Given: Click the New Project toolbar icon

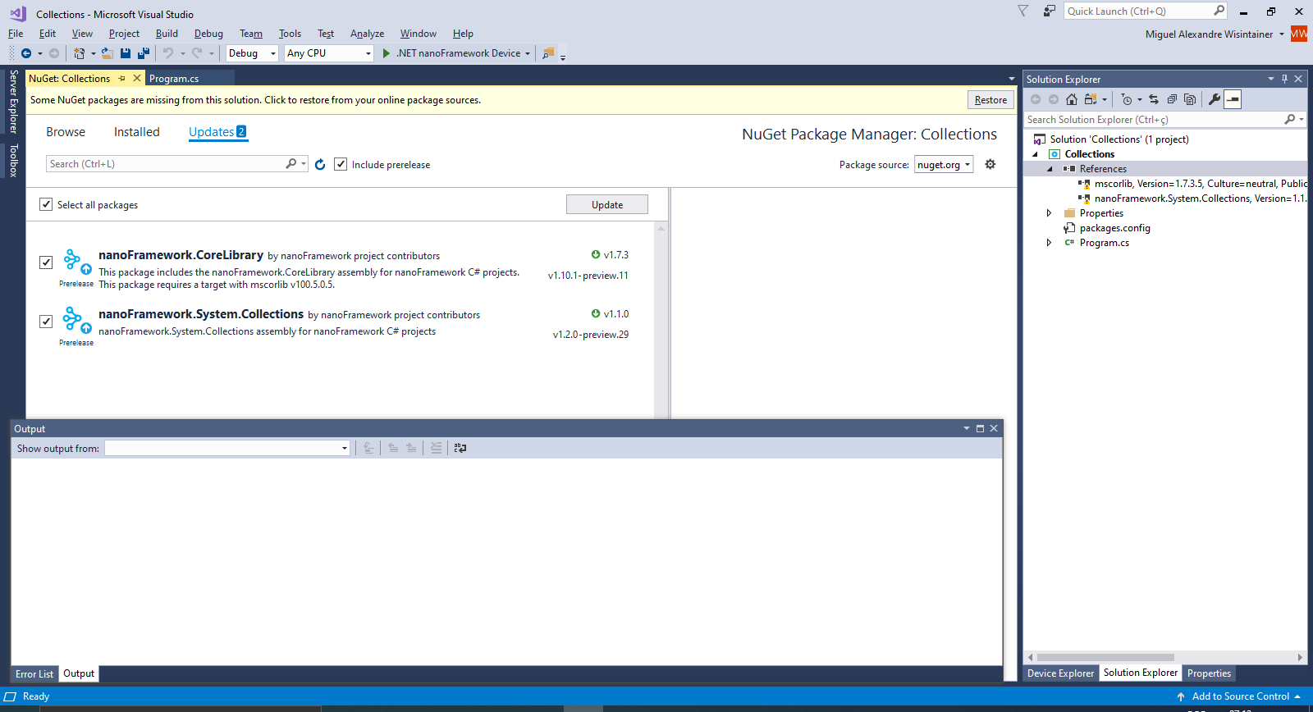Looking at the screenshot, I should tap(79, 53).
